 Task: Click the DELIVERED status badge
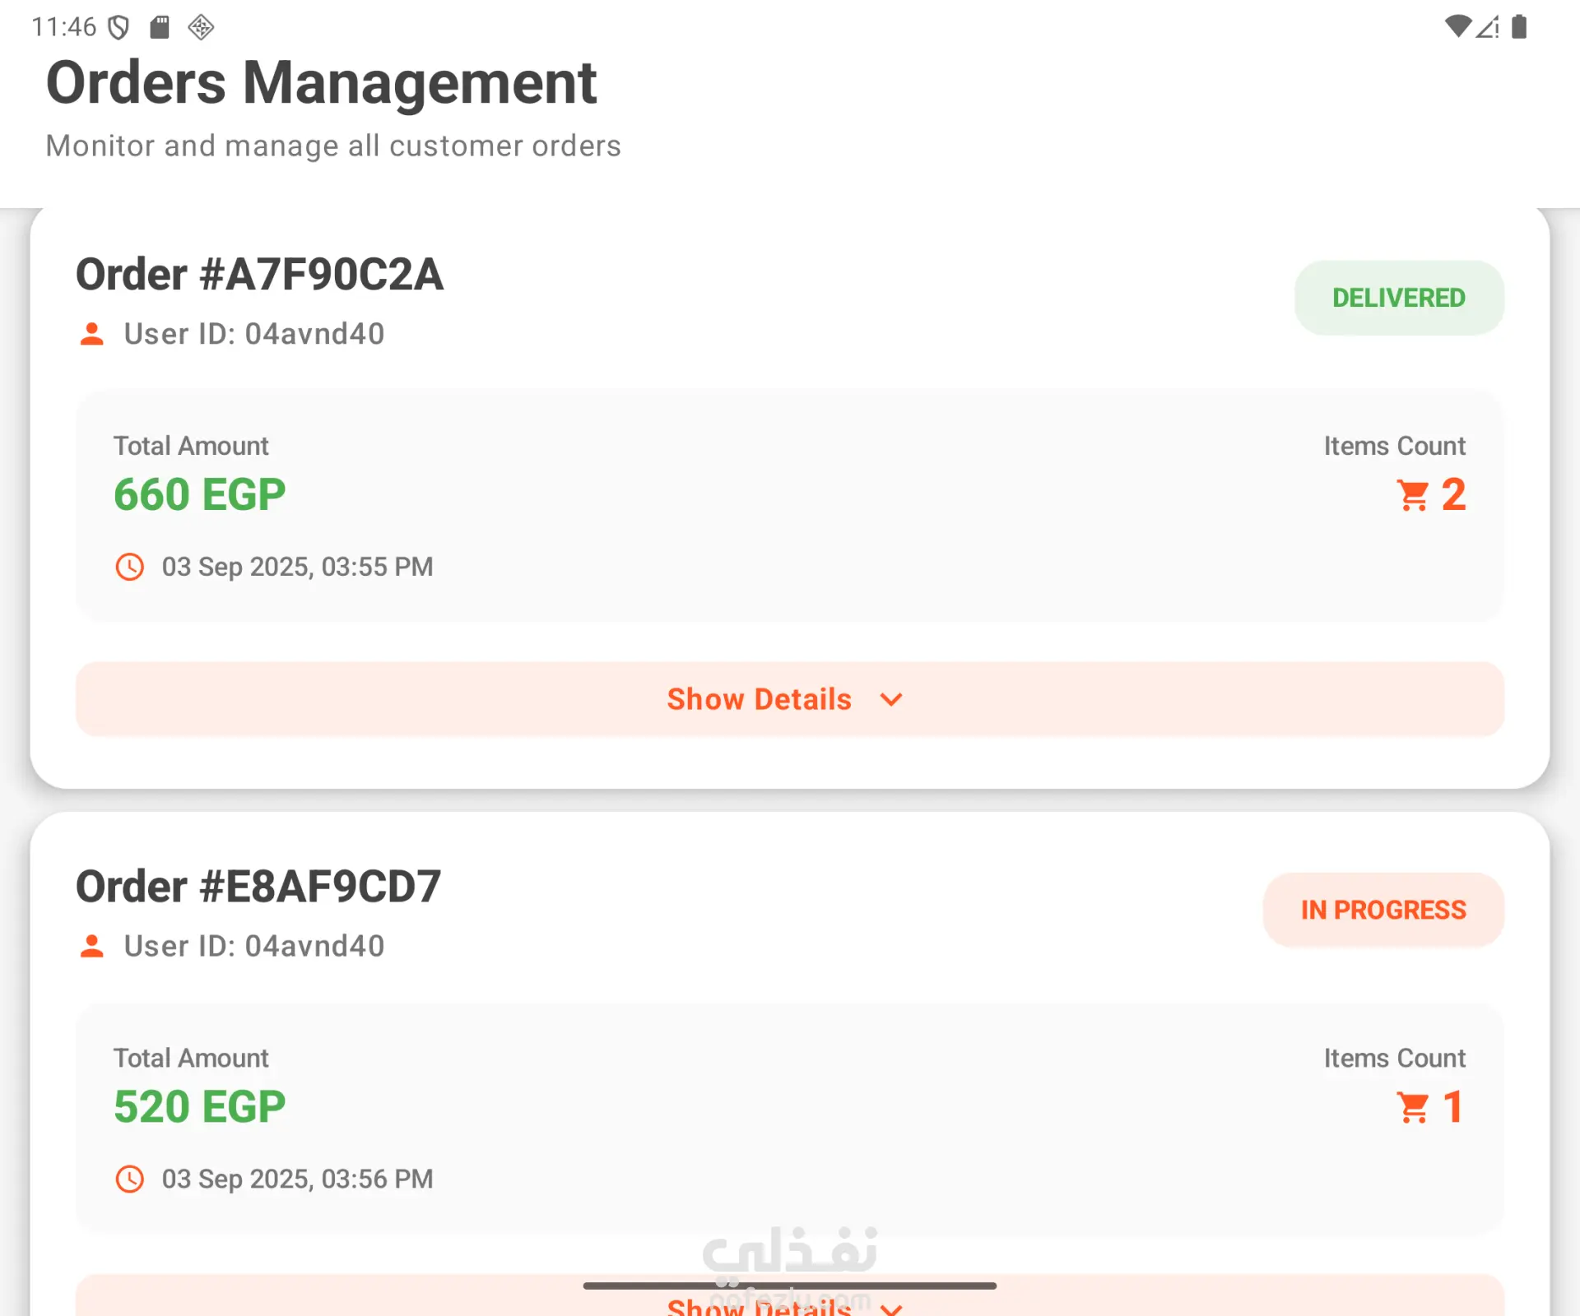pyautogui.click(x=1399, y=298)
